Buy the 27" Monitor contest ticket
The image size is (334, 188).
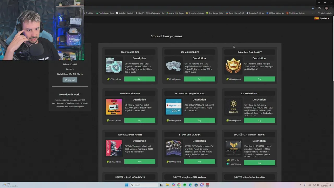point(259,163)
